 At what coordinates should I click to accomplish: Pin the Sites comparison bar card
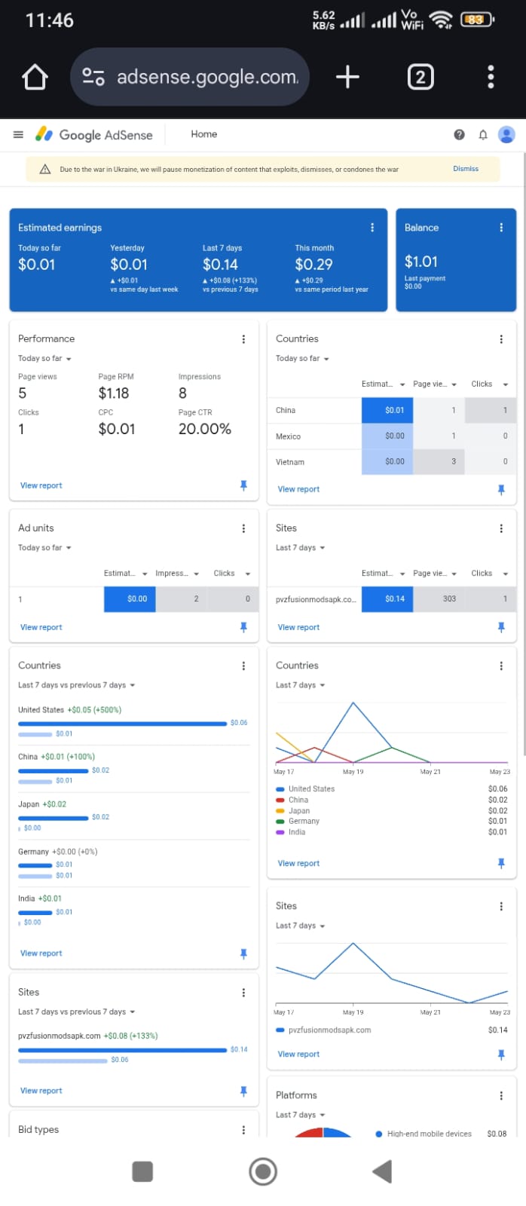[243, 1091]
